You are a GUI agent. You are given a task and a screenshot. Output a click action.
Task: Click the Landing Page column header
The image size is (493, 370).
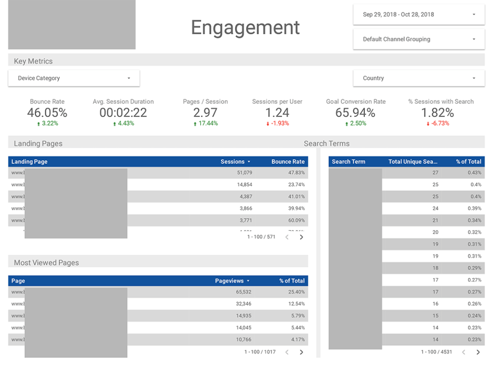(x=29, y=161)
